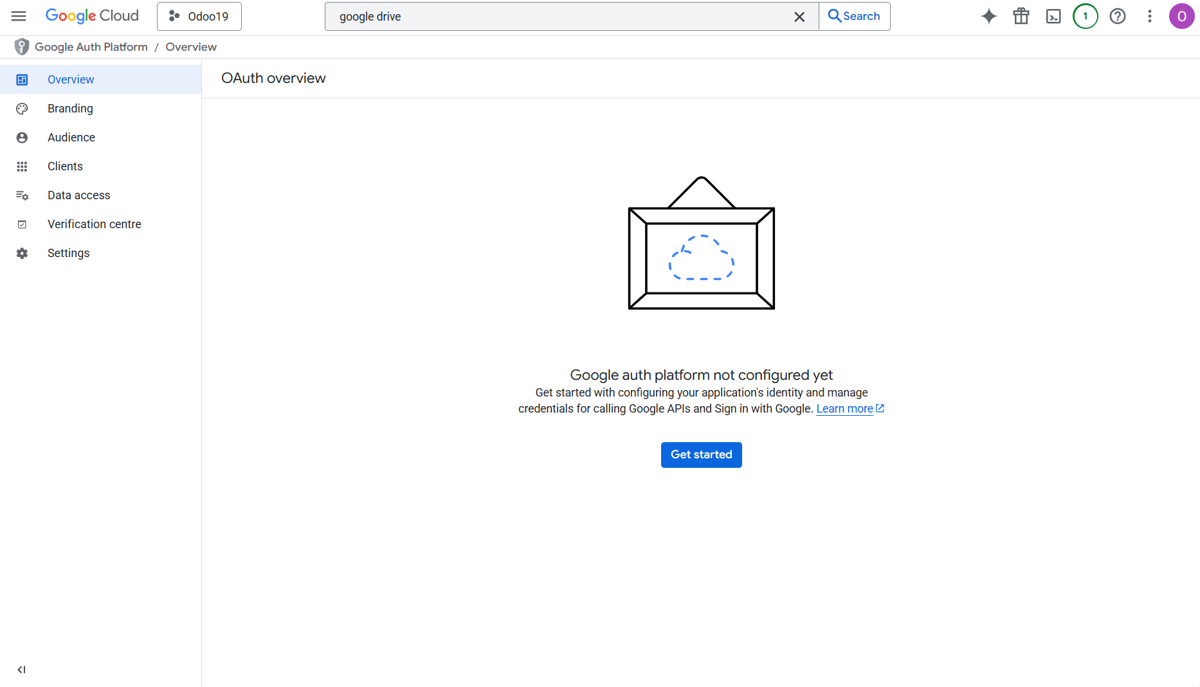Screen dimensions: 1200x687
Task: Clear the search field with the X
Action: pyautogui.click(x=799, y=17)
